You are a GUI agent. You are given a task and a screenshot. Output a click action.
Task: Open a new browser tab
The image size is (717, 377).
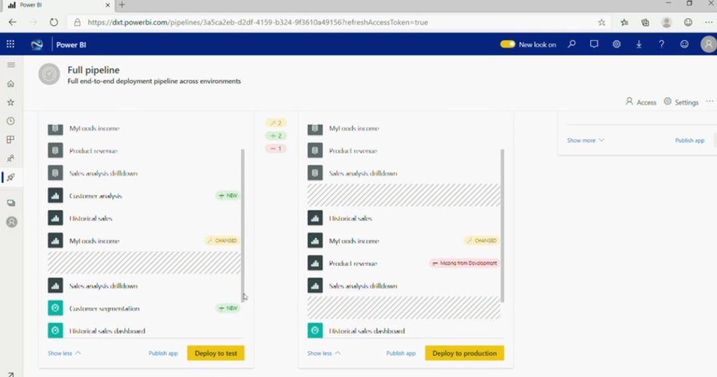pyautogui.click(x=121, y=5)
